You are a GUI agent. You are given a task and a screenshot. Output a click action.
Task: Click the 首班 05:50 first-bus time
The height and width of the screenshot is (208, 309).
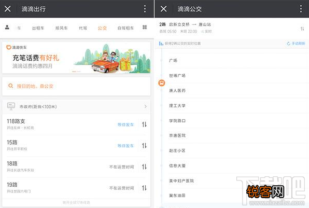pos(167,31)
